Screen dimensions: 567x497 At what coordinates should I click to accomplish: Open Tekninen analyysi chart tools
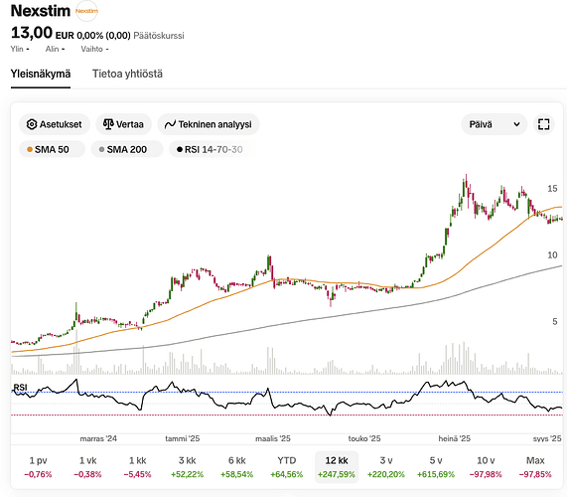coord(209,124)
